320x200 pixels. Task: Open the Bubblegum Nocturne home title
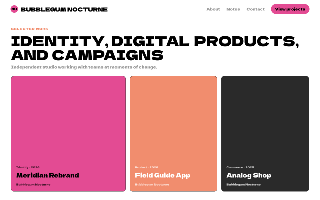[64, 9]
